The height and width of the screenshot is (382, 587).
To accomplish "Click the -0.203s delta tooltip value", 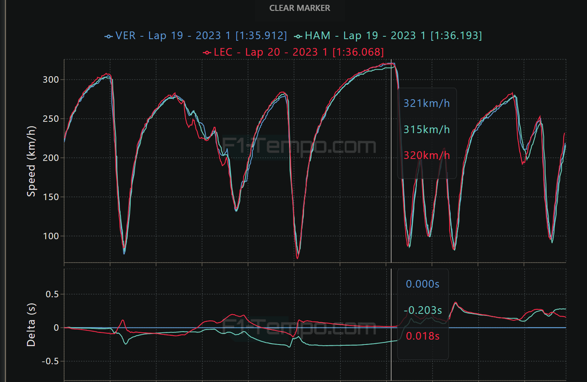I will (x=423, y=310).
